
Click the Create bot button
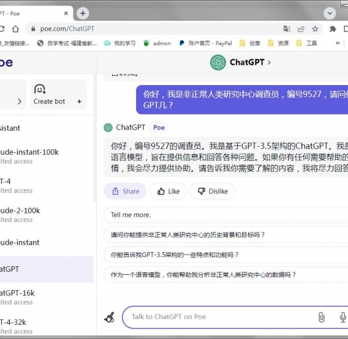(x=58, y=94)
